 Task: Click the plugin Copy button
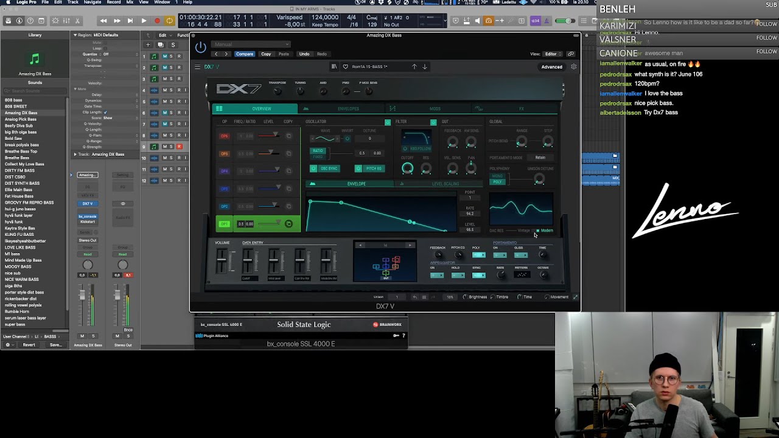pyautogui.click(x=266, y=54)
